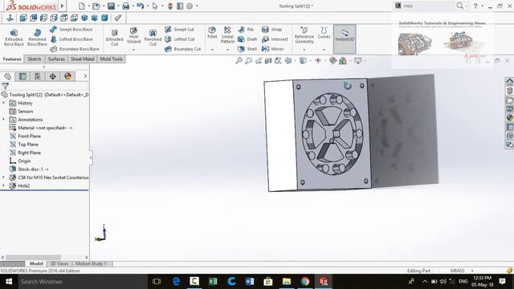
Task: Select the Mirror tool
Action: coord(272,49)
